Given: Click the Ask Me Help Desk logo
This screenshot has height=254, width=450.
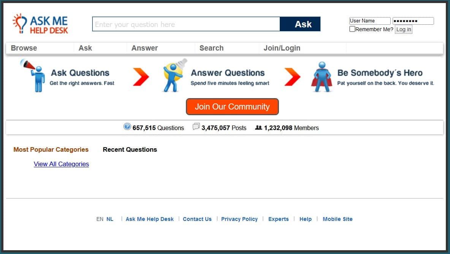Looking at the screenshot, I should 40,24.
